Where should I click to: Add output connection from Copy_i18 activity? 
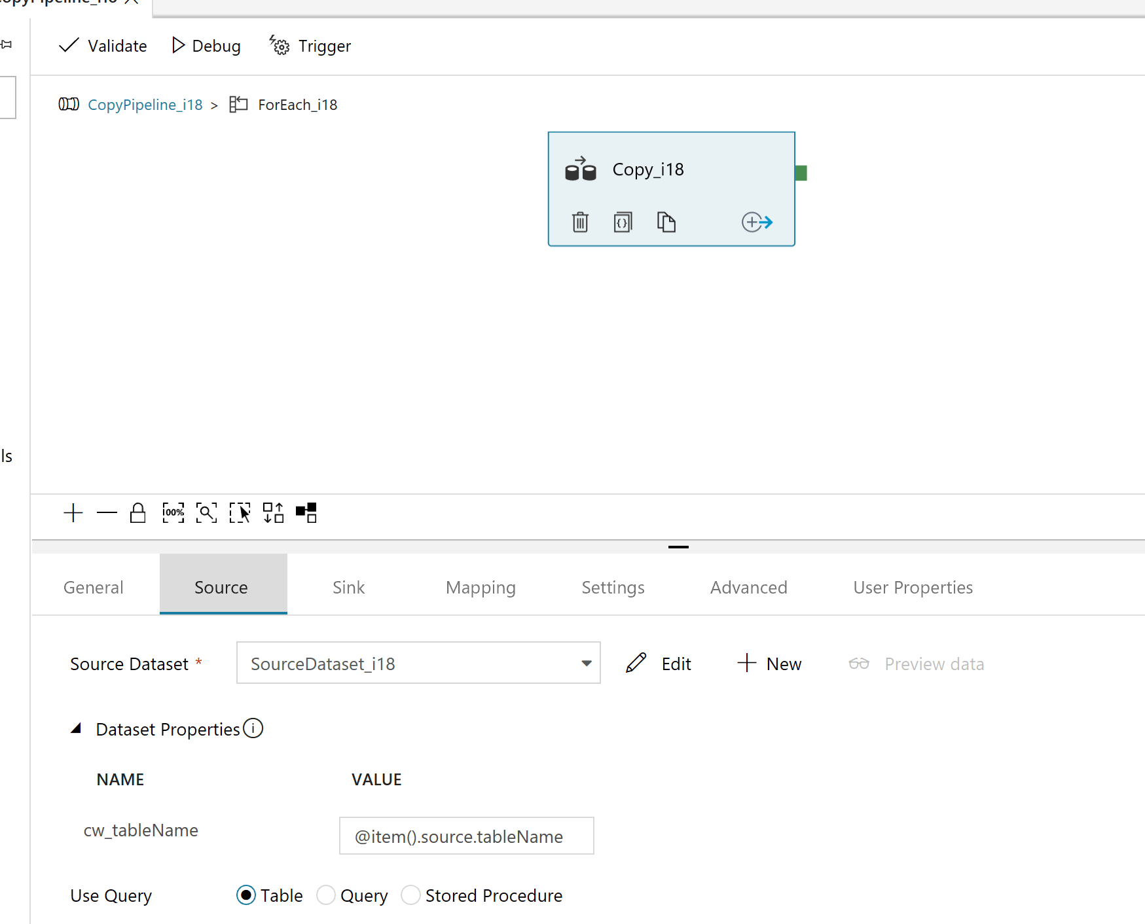click(757, 222)
